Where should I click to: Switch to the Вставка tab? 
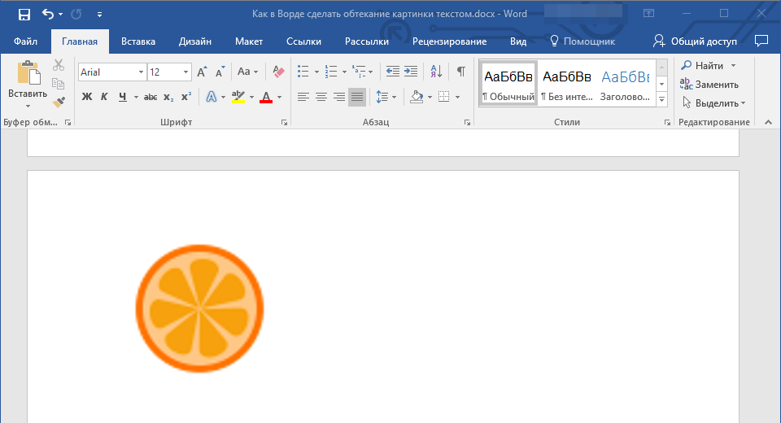(138, 41)
